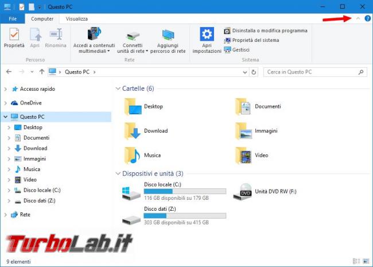Image resolution: width=373 pixels, height=267 pixels.
Task: Click Questo PC in the address bar
Action: click(77, 72)
